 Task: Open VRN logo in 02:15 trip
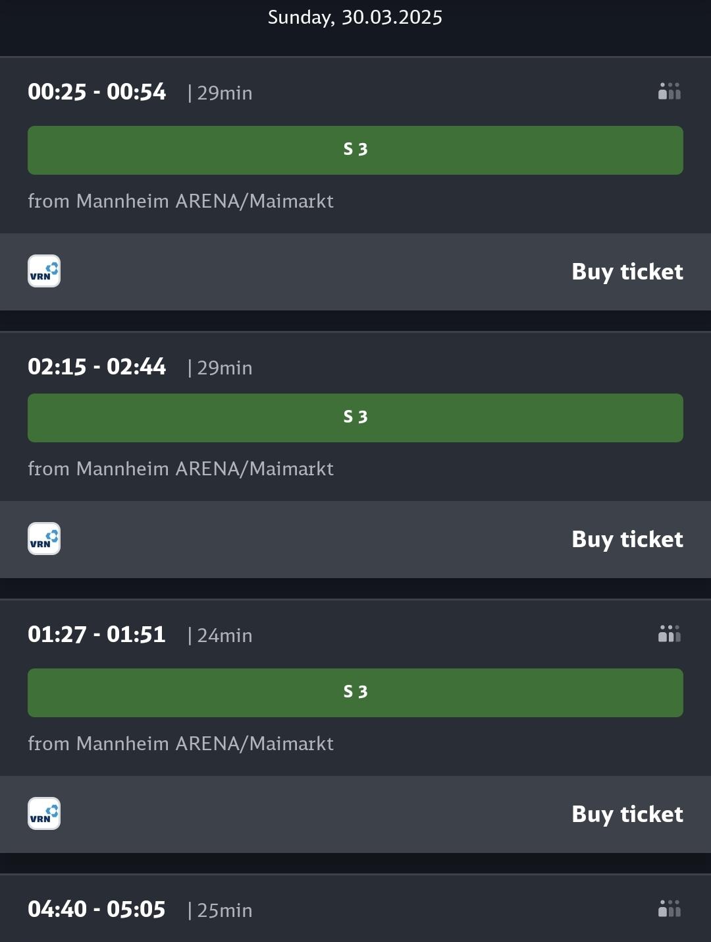click(44, 539)
